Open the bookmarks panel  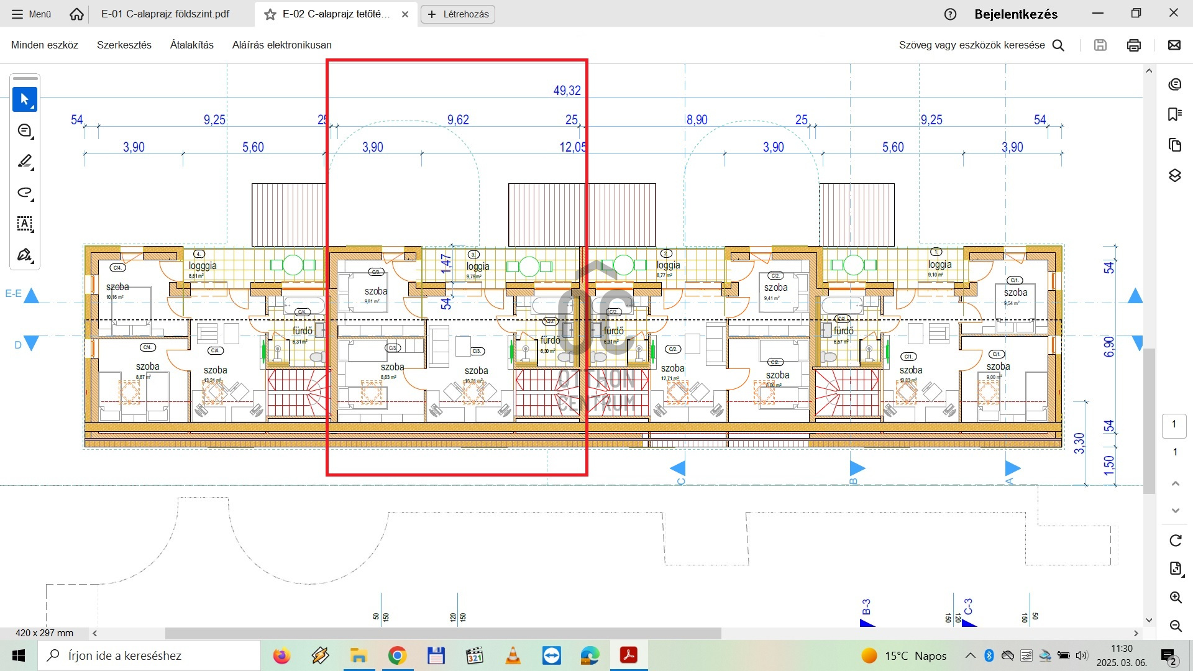point(1174,114)
